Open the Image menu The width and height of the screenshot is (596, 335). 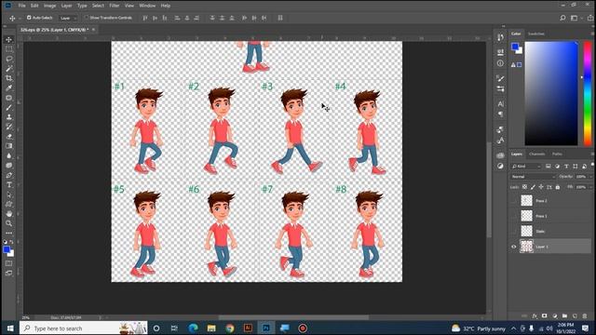point(49,6)
